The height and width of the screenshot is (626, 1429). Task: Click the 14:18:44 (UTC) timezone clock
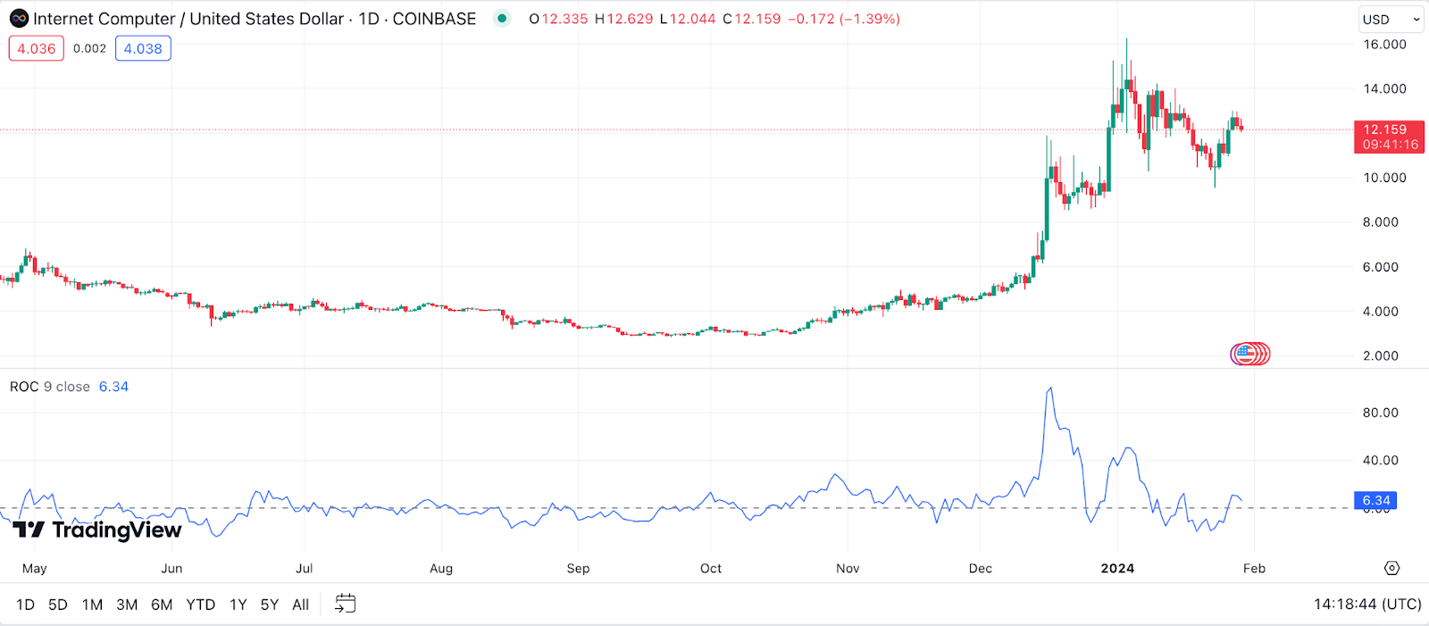coord(1367,605)
